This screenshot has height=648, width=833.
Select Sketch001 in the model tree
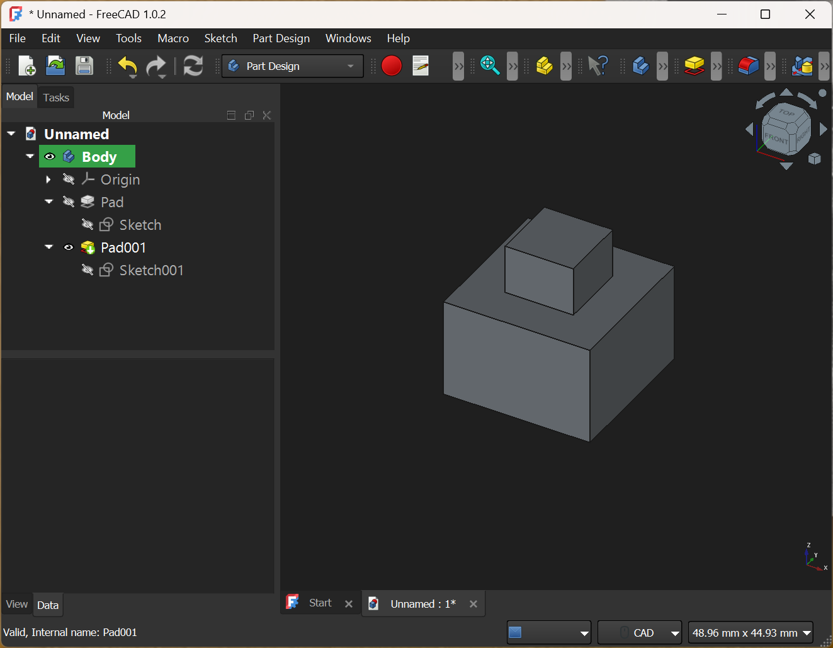click(x=151, y=270)
